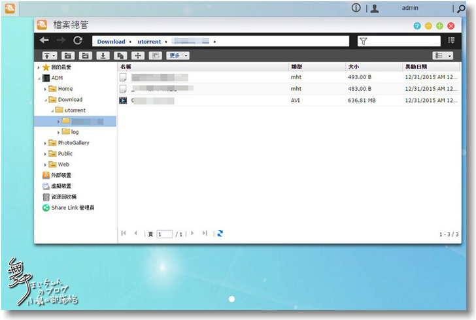Click the copy files toolbar icon
The height and width of the screenshot is (320, 476).
(x=120, y=56)
